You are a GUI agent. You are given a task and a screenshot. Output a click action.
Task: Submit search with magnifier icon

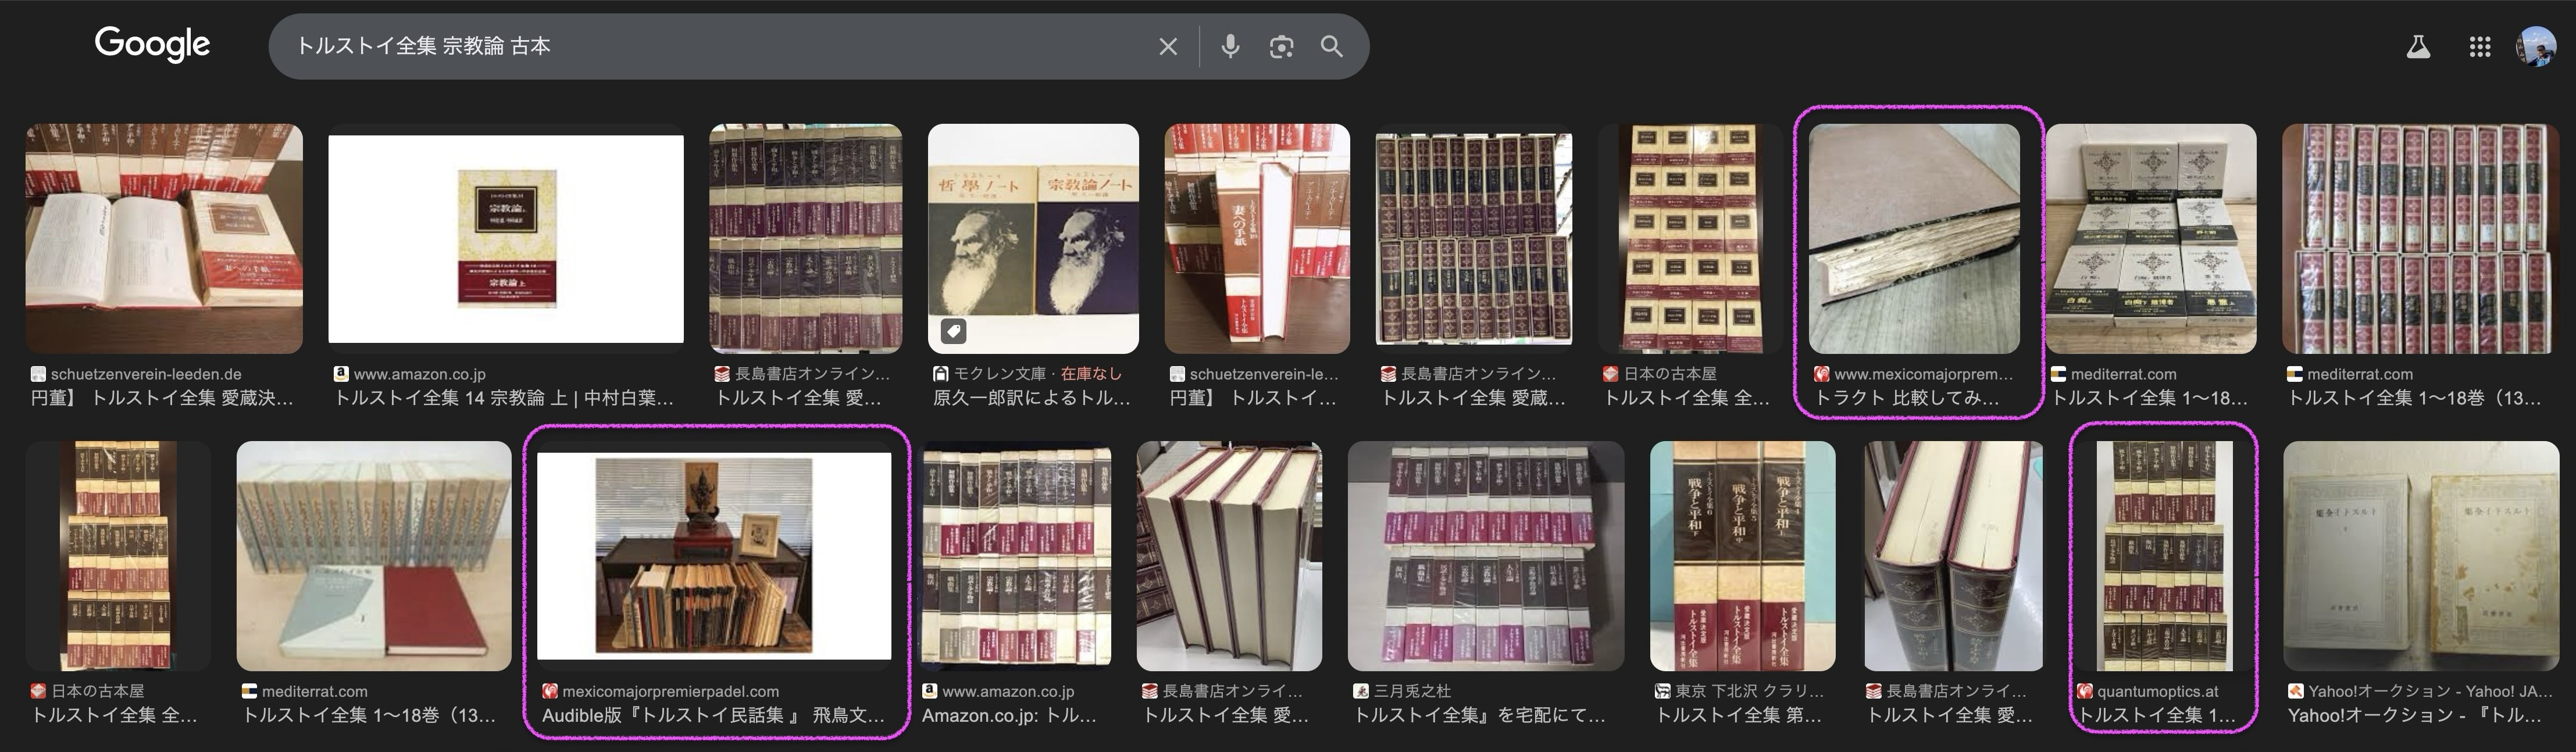(x=1331, y=46)
